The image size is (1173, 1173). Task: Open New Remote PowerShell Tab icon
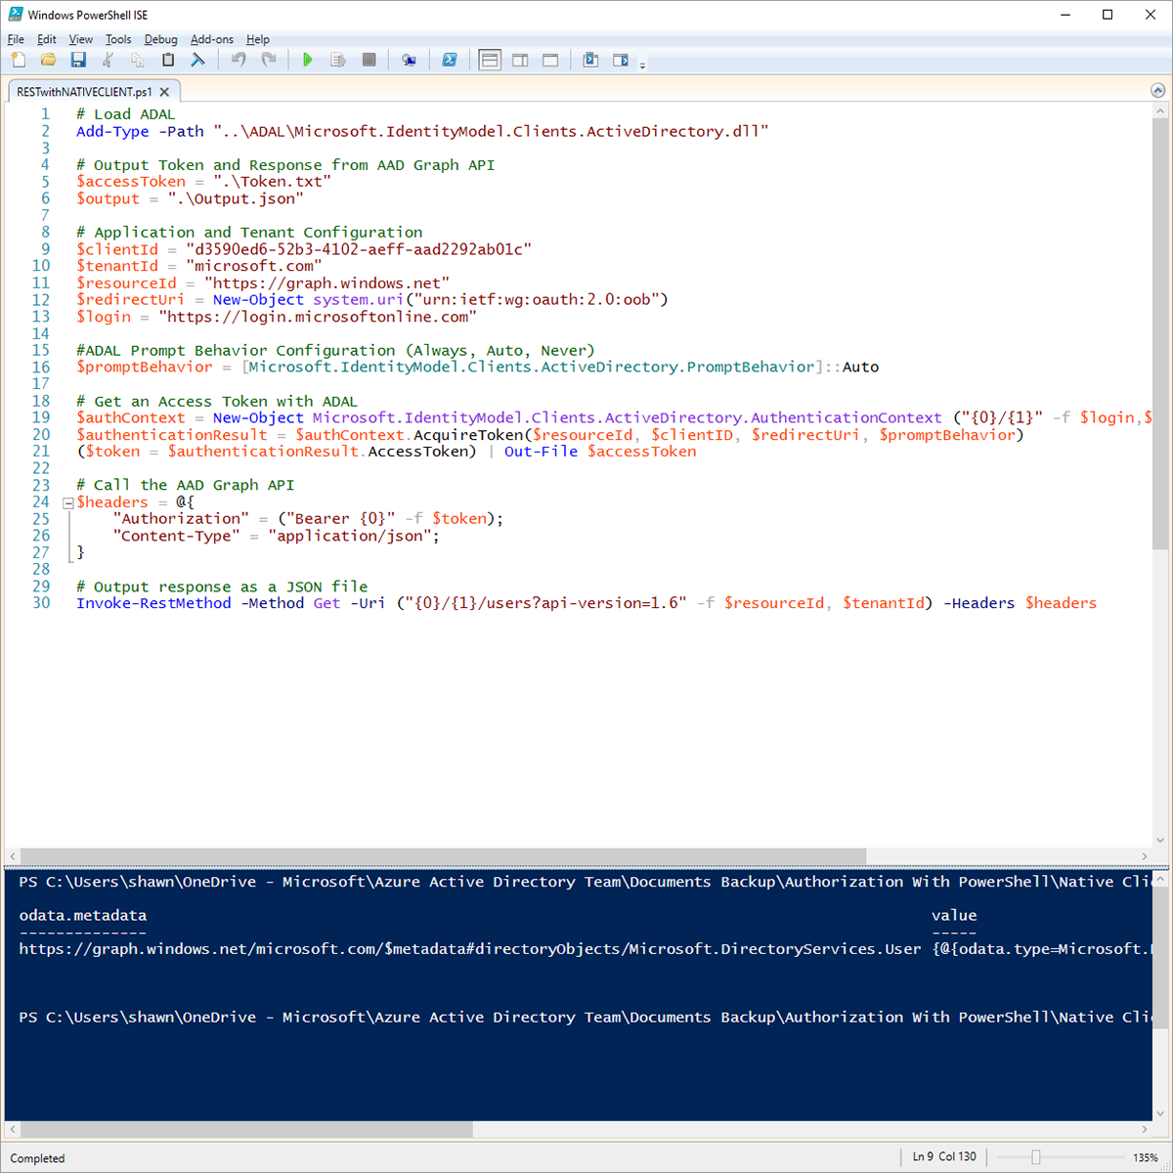[x=409, y=61]
